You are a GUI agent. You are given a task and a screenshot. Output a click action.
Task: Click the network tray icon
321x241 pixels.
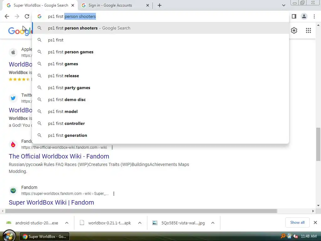pos(289,236)
